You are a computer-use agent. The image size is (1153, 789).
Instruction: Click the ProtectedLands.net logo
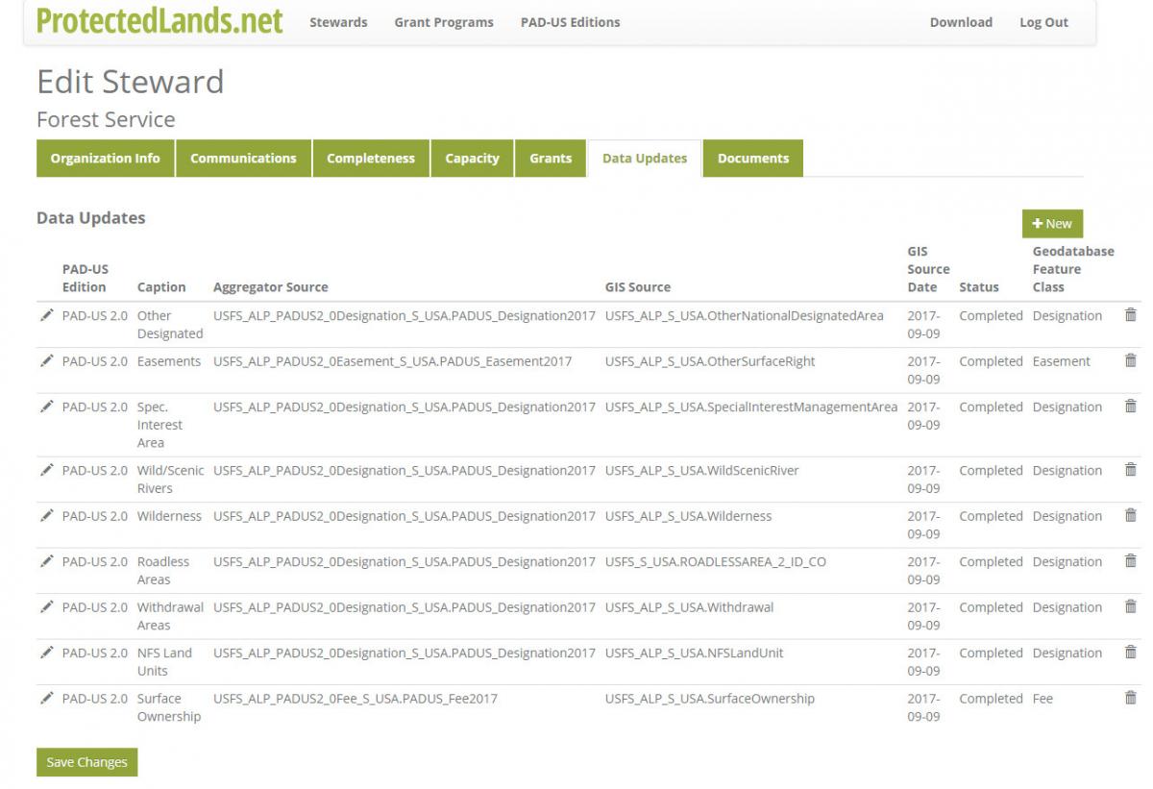tap(159, 19)
